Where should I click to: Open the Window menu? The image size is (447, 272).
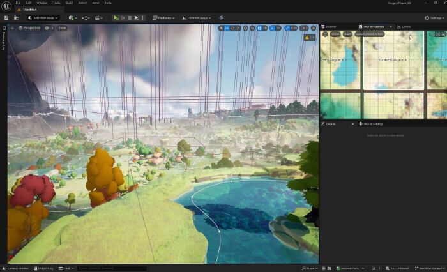[42, 3]
